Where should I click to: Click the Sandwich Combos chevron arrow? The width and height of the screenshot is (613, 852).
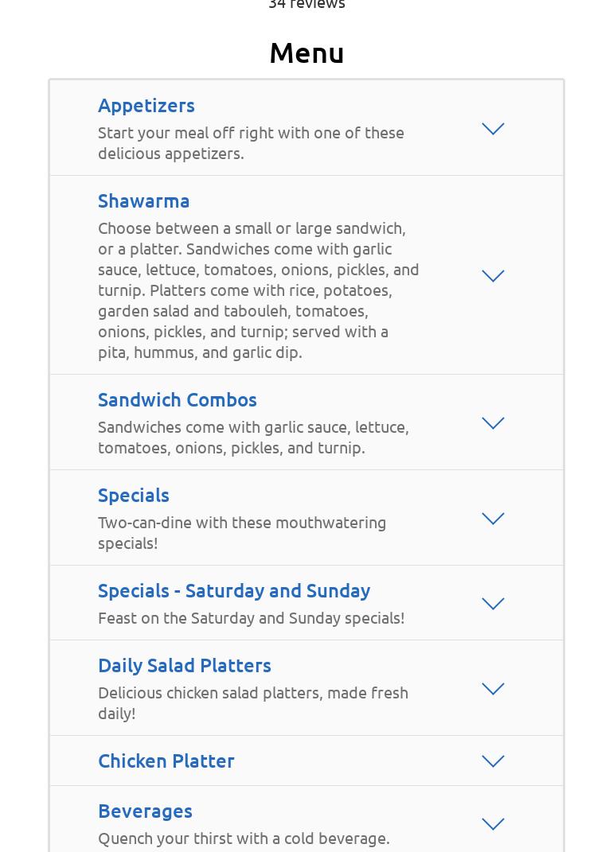(493, 423)
